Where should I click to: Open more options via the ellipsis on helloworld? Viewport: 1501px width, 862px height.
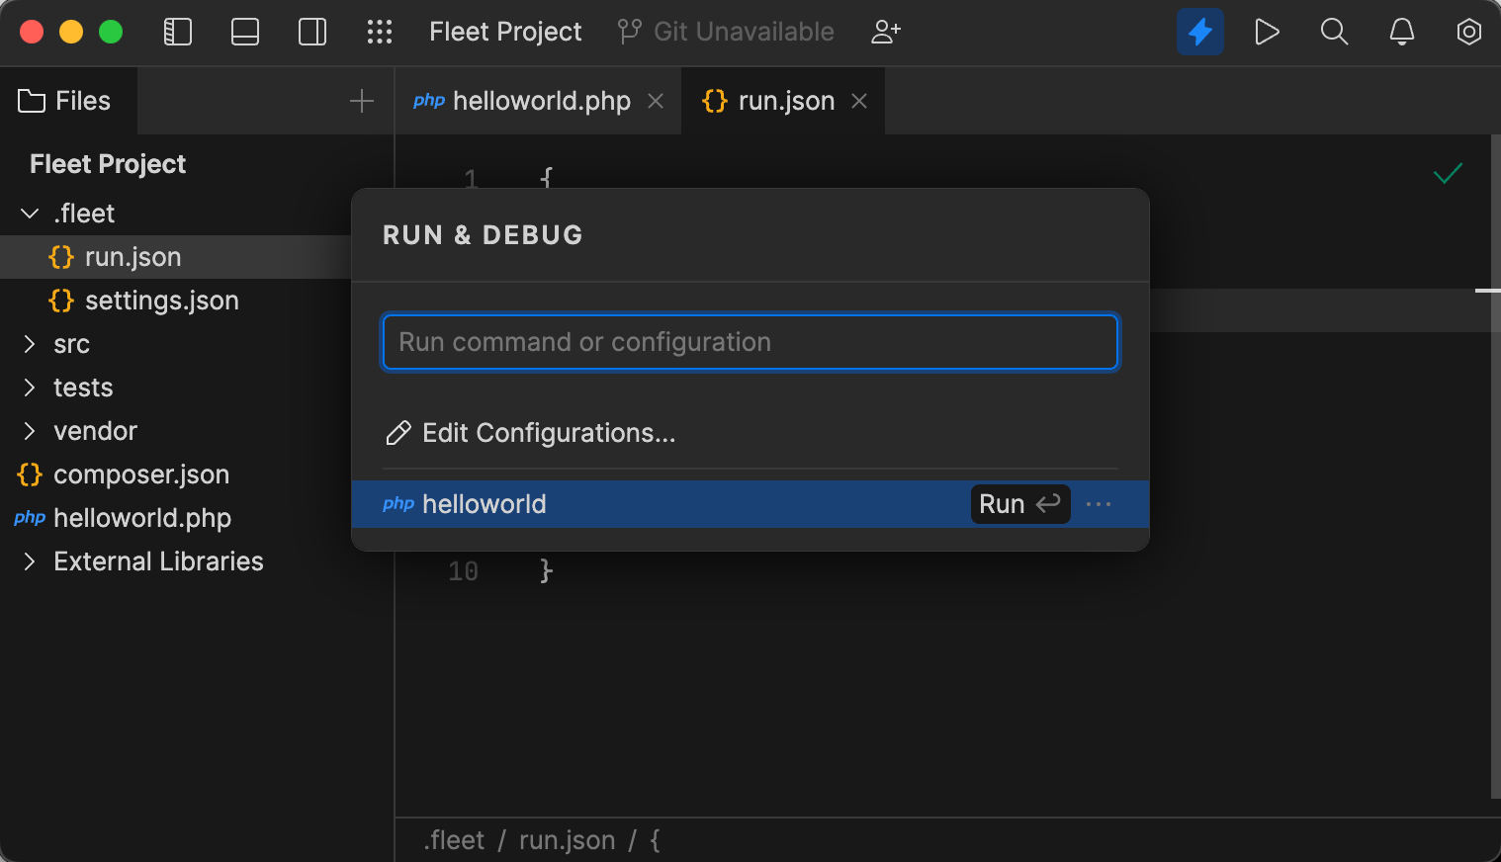point(1099,504)
